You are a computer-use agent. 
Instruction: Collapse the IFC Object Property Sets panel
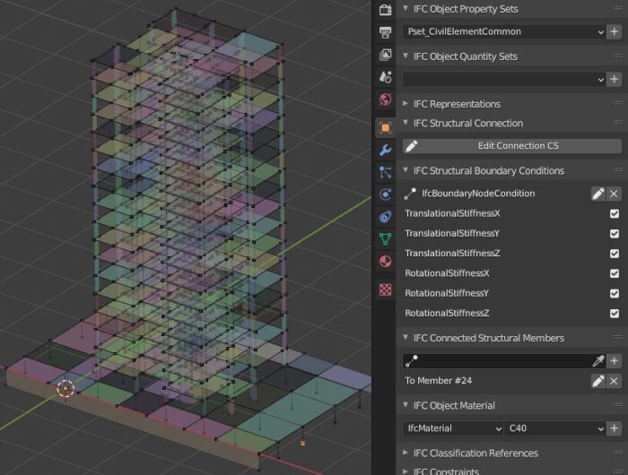tap(406, 8)
